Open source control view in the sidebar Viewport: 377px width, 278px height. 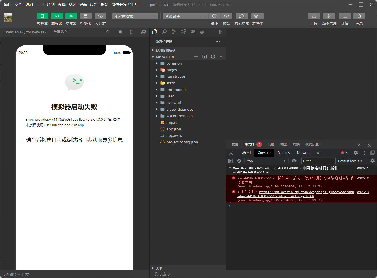click(174, 32)
